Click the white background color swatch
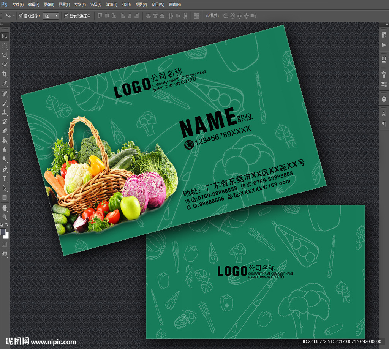The height and width of the screenshot is (349, 389). [x=7, y=236]
